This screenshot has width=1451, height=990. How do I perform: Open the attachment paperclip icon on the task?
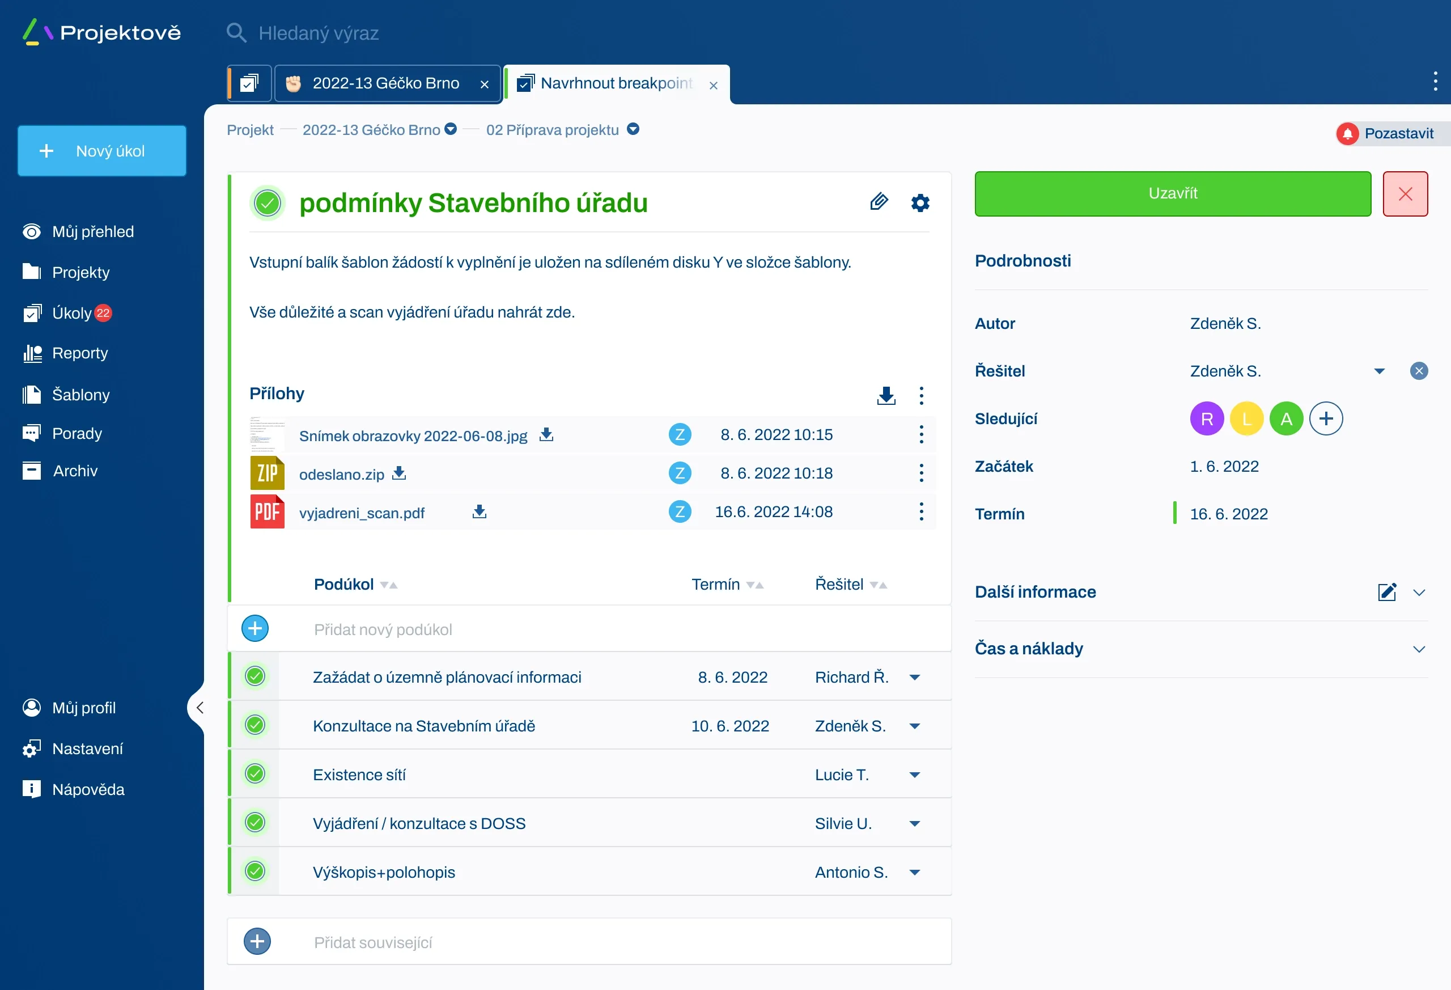pos(879,202)
